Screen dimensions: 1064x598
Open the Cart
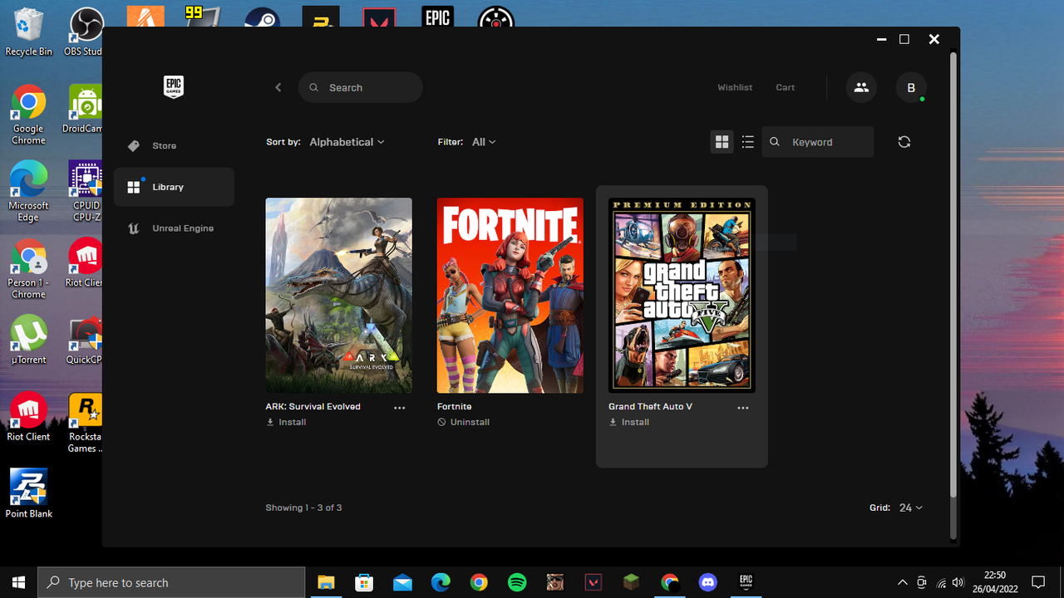pyautogui.click(x=786, y=87)
